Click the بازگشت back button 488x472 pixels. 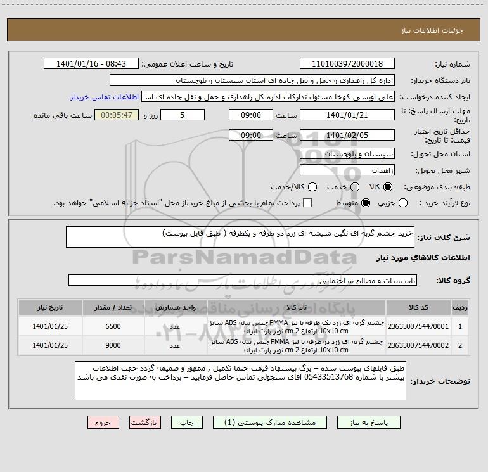pyautogui.click(x=145, y=423)
